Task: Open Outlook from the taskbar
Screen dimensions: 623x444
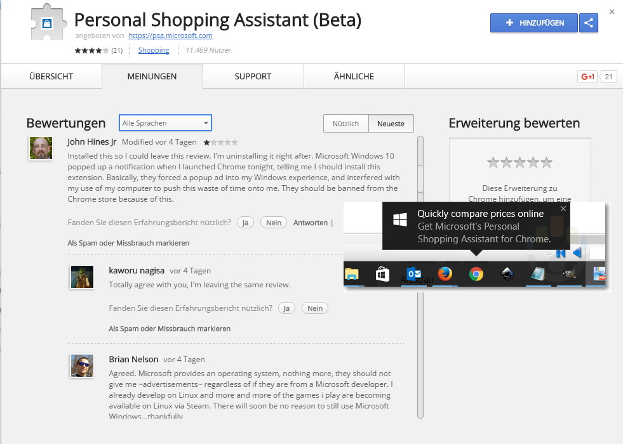Action: [414, 274]
